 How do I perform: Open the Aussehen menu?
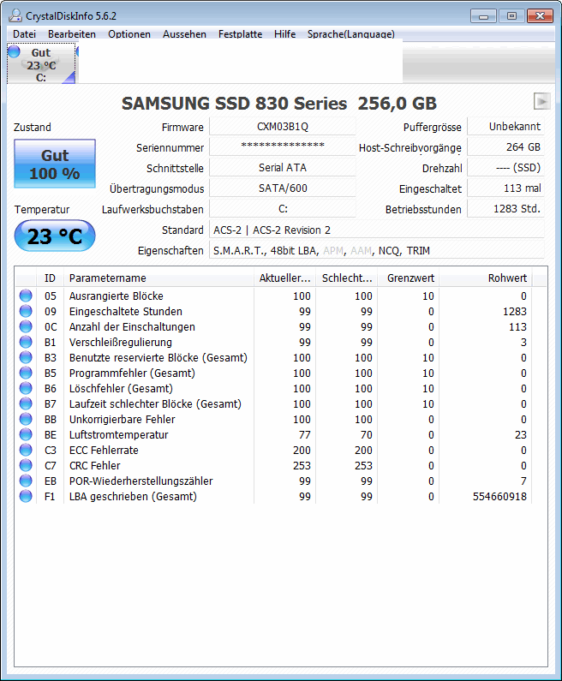[184, 34]
